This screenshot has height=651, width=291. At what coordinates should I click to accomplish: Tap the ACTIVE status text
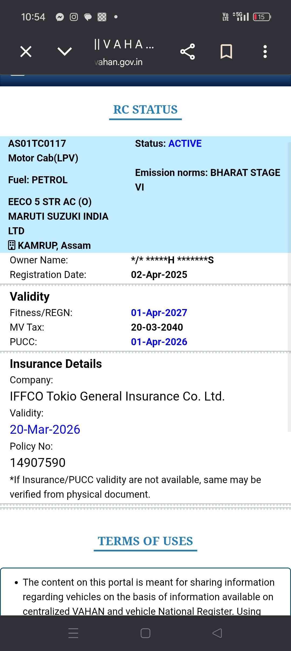185,144
